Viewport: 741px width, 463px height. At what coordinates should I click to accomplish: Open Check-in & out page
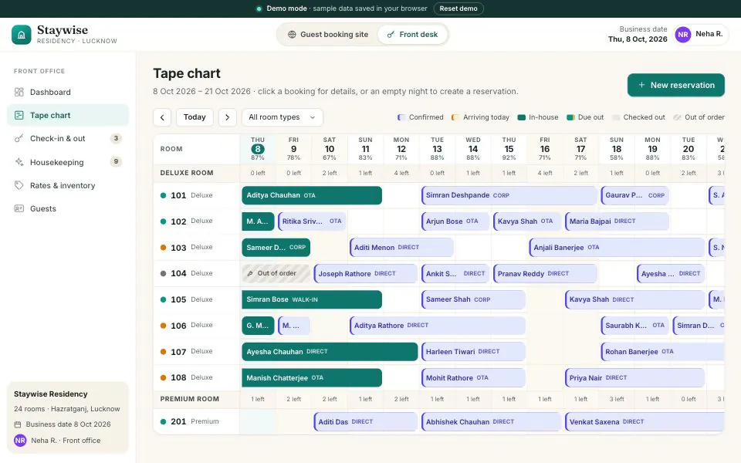pos(68,138)
